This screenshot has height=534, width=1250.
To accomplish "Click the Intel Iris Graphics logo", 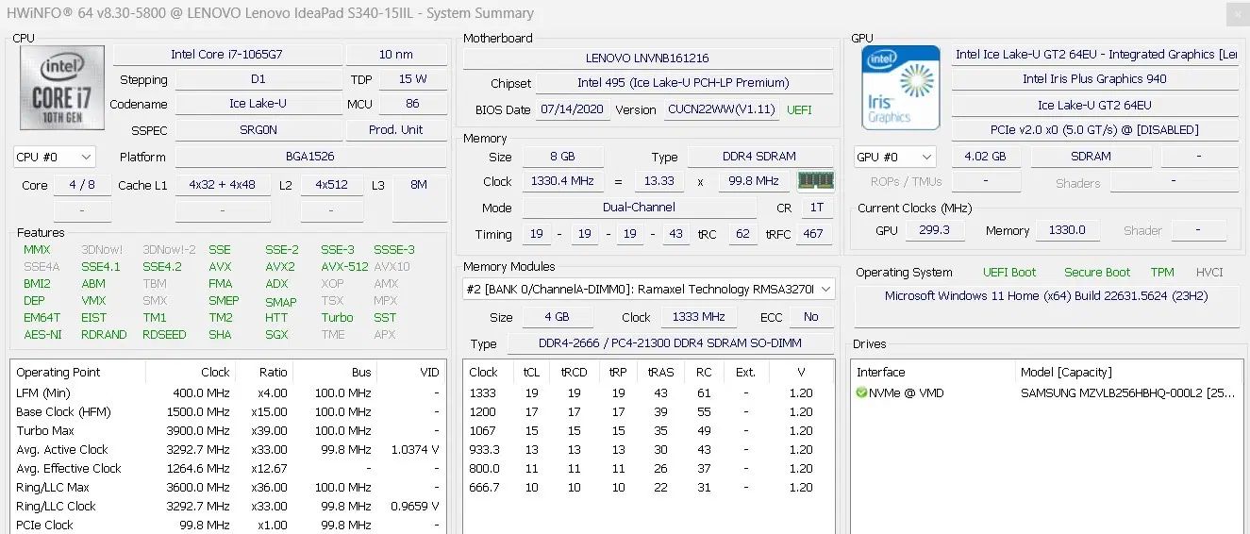I will click(901, 88).
